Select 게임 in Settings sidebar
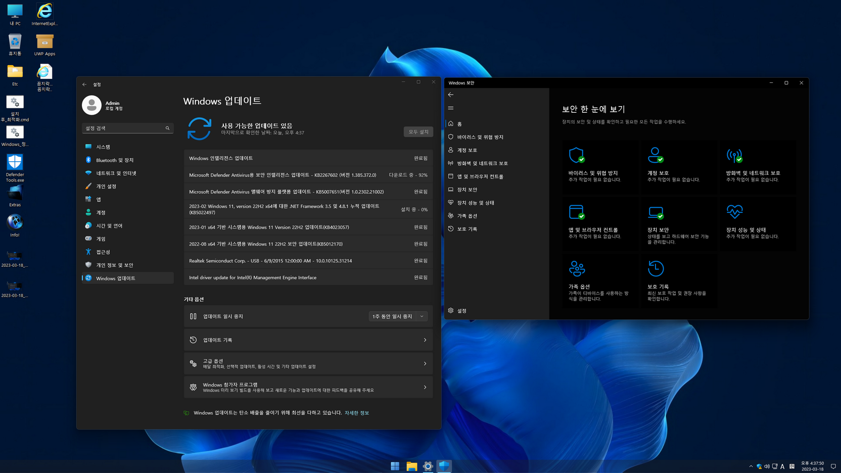 [128, 239]
